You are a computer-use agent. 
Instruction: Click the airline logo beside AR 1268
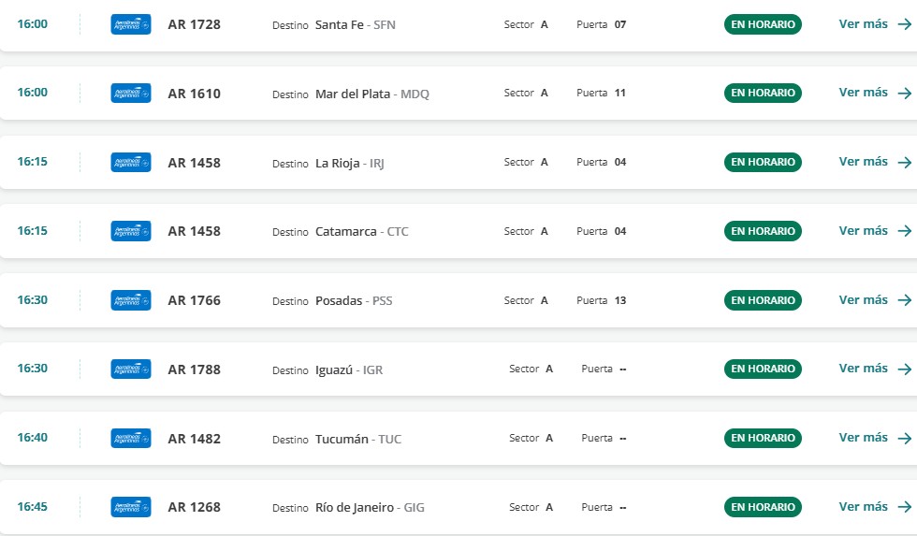point(131,507)
